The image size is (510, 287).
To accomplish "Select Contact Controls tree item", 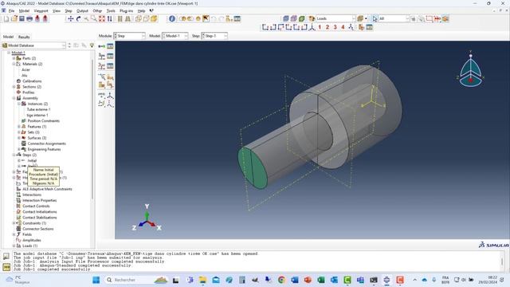I will (x=36, y=206).
